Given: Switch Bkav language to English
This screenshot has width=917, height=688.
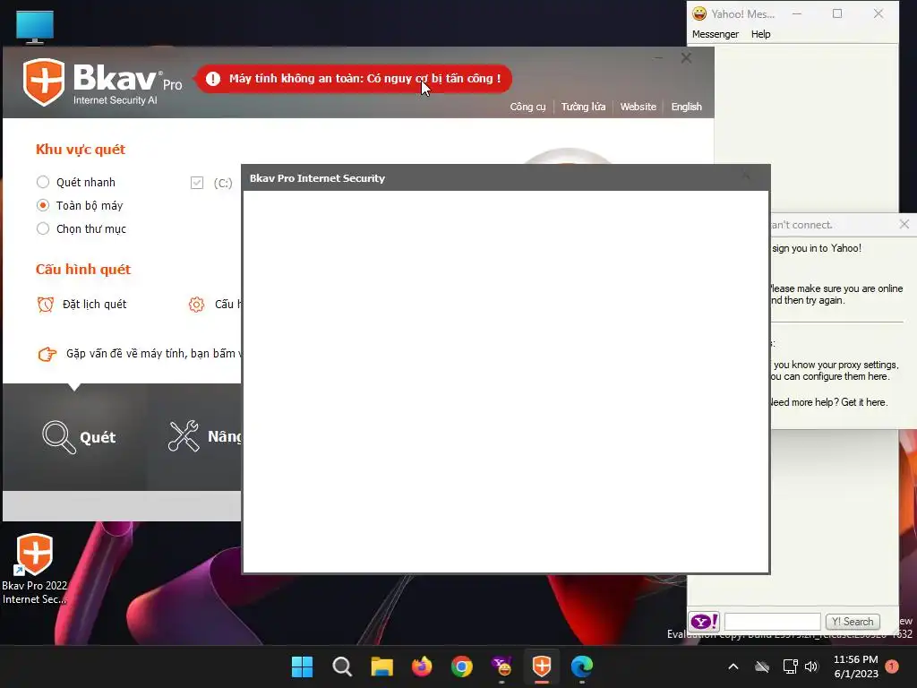Looking at the screenshot, I should [x=686, y=107].
